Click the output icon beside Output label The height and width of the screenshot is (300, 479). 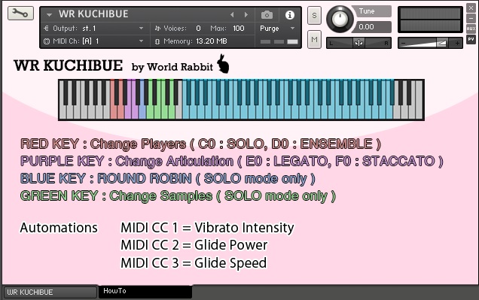click(x=47, y=29)
